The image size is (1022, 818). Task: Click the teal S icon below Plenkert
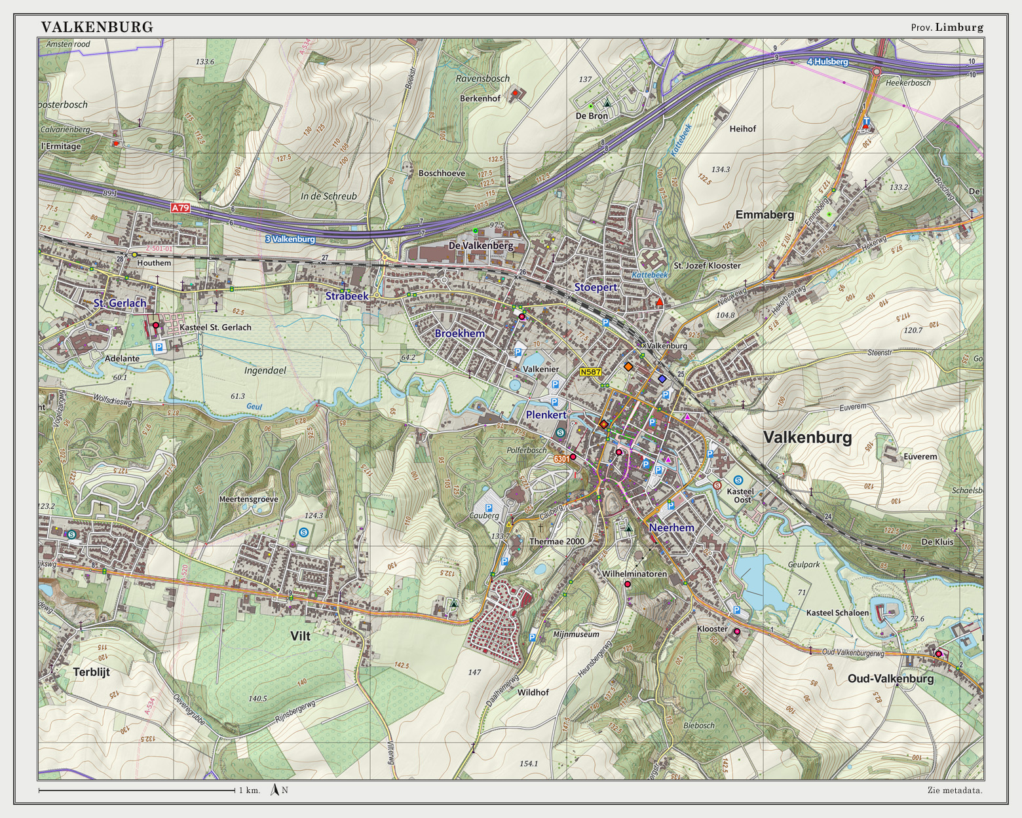pos(560,432)
